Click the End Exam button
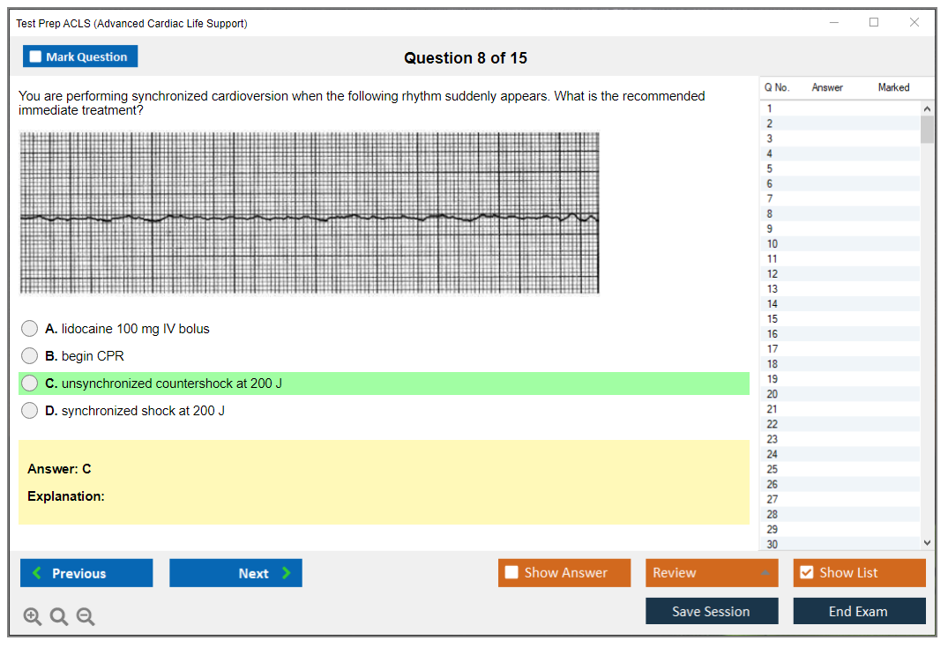 (859, 611)
